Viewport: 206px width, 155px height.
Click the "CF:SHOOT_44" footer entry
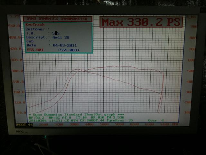pyautogui.click(x=92, y=120)
